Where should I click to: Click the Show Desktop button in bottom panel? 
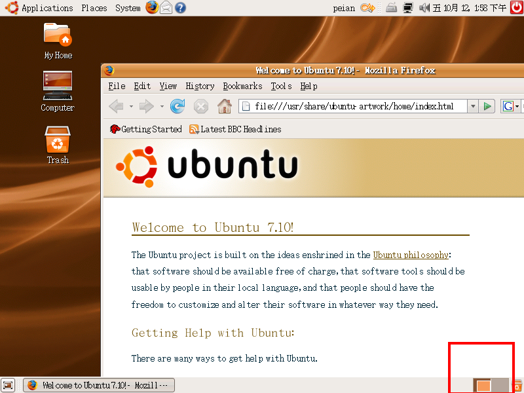8,385
